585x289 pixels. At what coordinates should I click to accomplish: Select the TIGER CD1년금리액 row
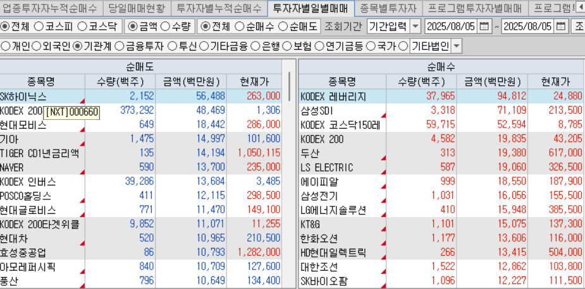coord(140,153)
